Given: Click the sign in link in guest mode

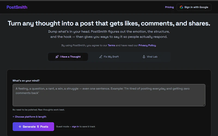Looking at the screenshot, I should pos(75,126).
